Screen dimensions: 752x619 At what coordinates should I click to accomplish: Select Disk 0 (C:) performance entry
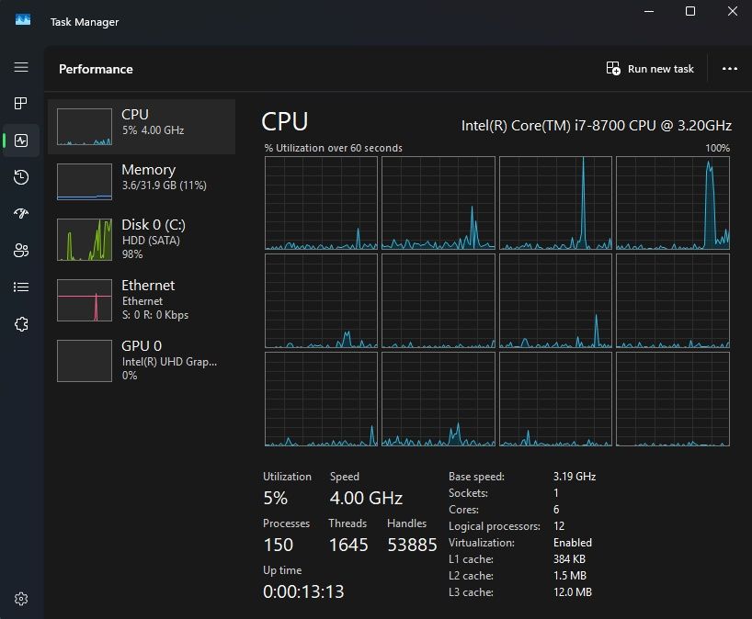(142, 240)
